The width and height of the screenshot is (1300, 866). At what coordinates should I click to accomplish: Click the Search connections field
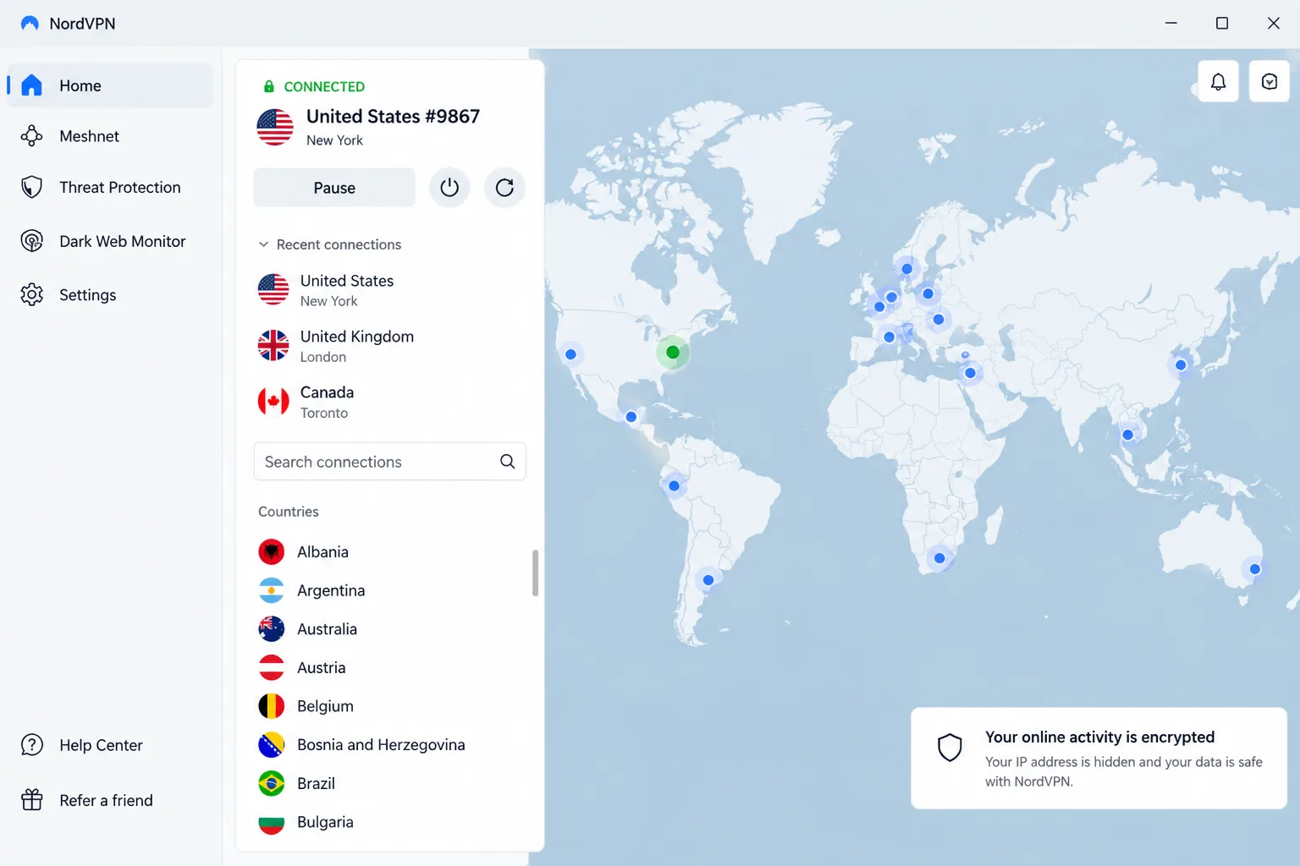[x=390, y=462]
